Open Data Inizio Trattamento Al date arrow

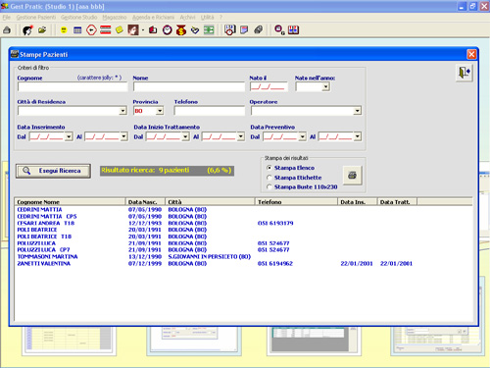pyautogui.click(x=241, y=136)
